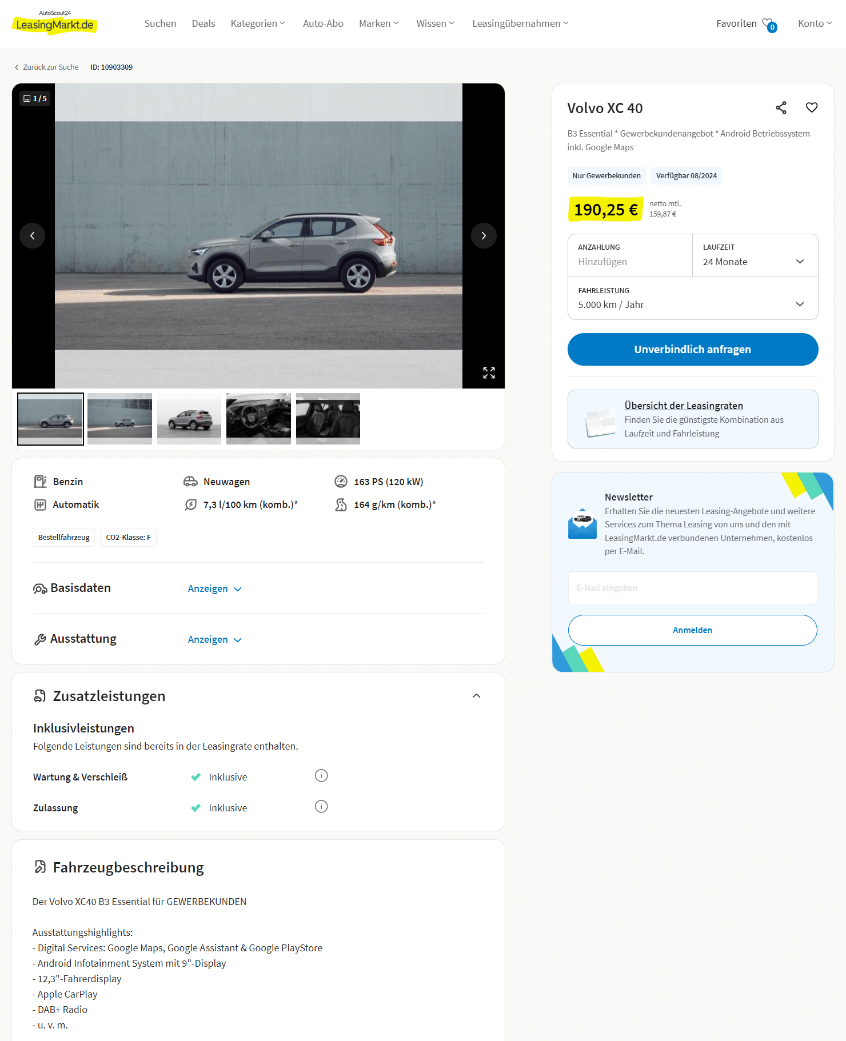This screenshot has height=1041, width=846.
Task: Select the second thumbnail distant view
Action: 119,419
